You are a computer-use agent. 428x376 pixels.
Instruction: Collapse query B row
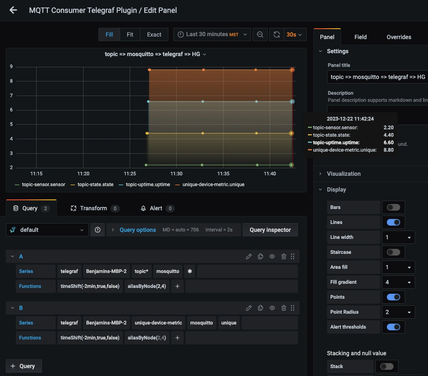12,308
